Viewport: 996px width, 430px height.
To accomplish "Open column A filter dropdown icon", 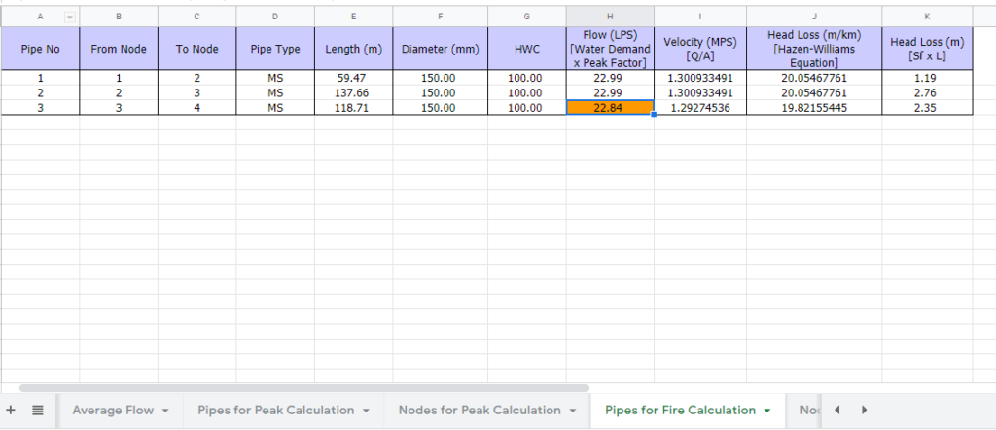I will pos(70,18).
